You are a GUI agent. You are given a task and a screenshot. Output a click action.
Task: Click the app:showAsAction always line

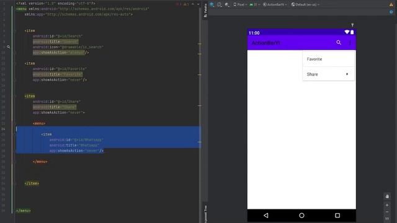pyautogui.click(x=61, y=53)
